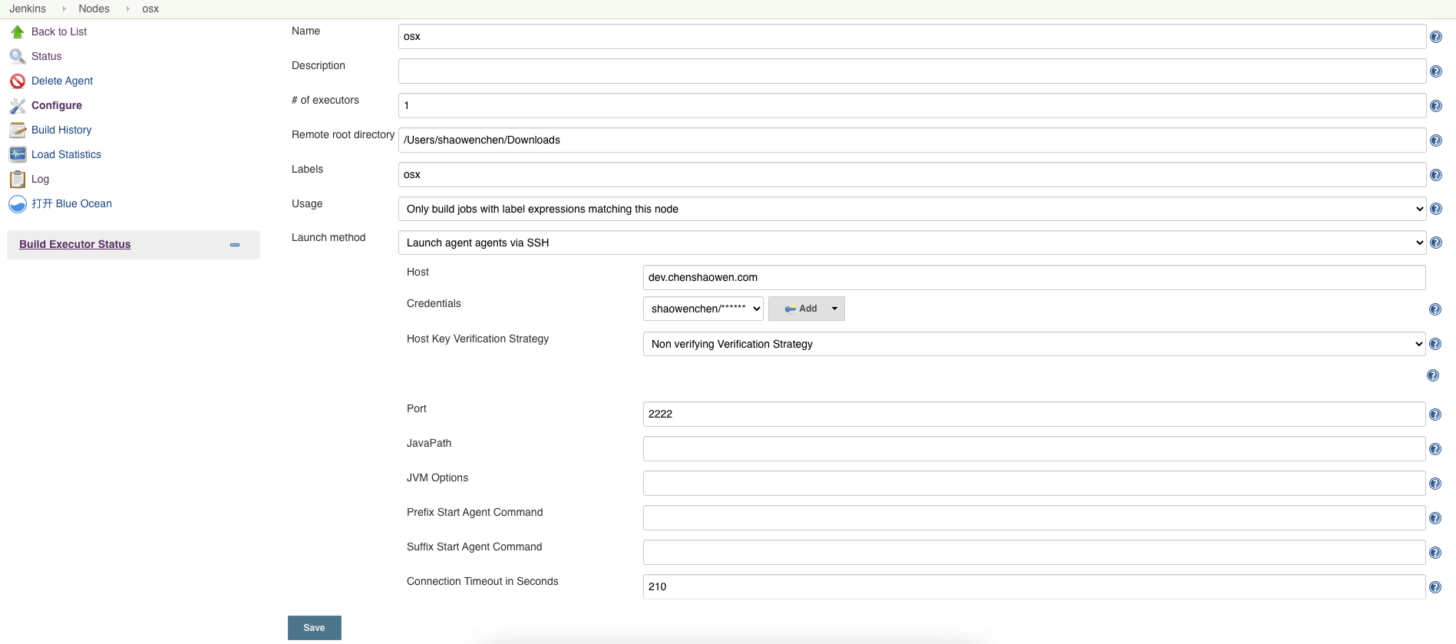
Task: Click the Log clipboard icon
Action: (17, 179)
